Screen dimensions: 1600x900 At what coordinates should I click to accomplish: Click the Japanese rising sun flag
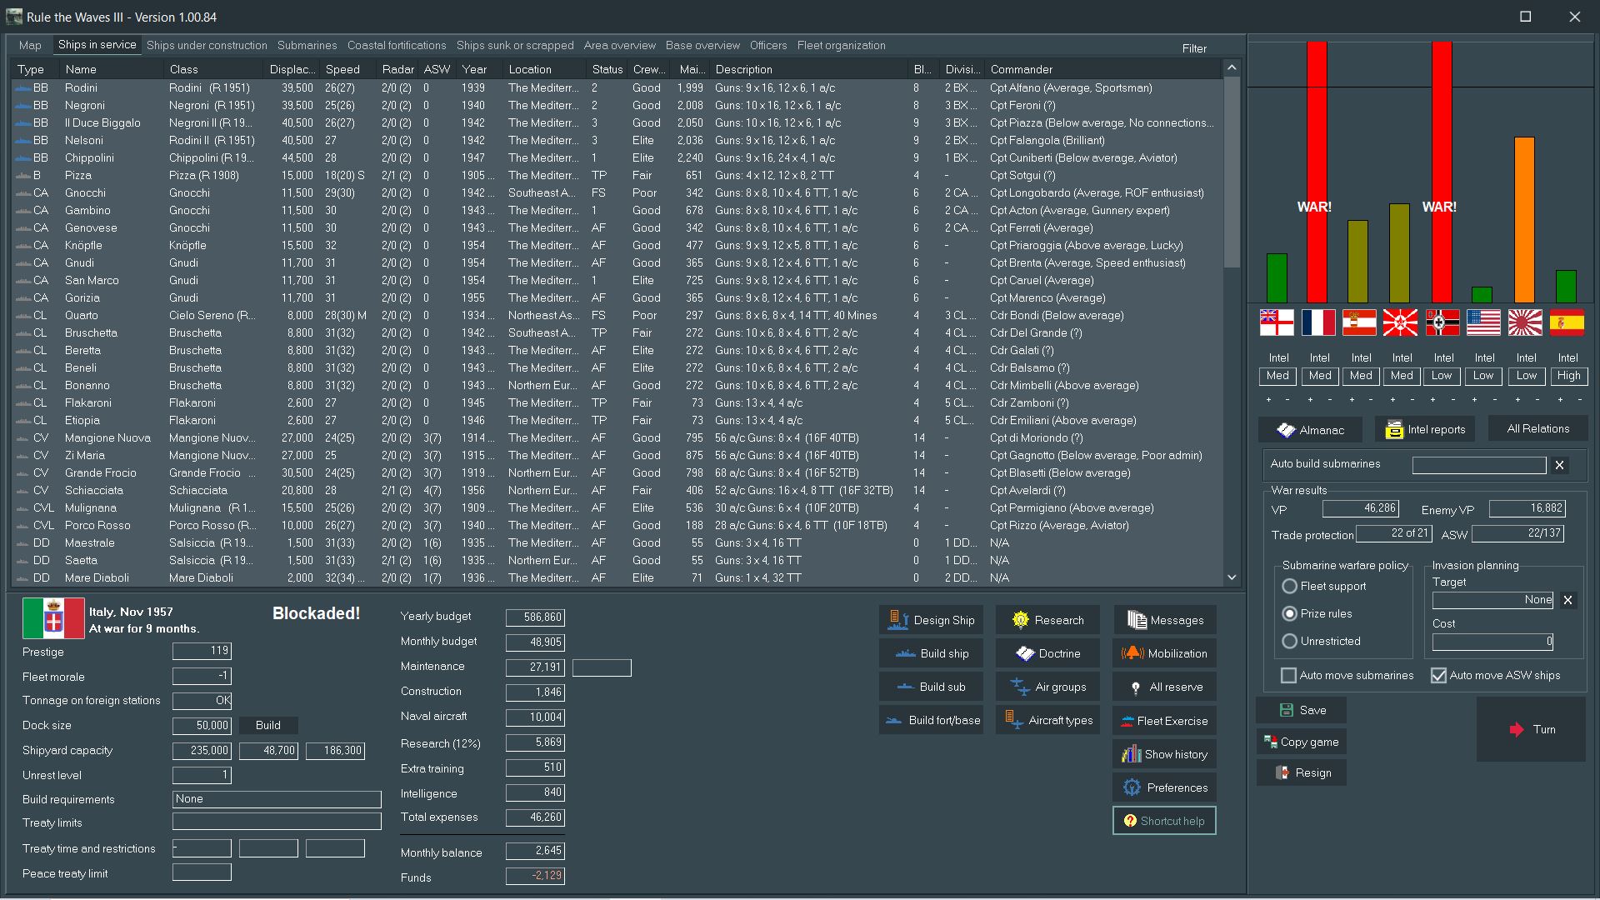(1525, 322)
